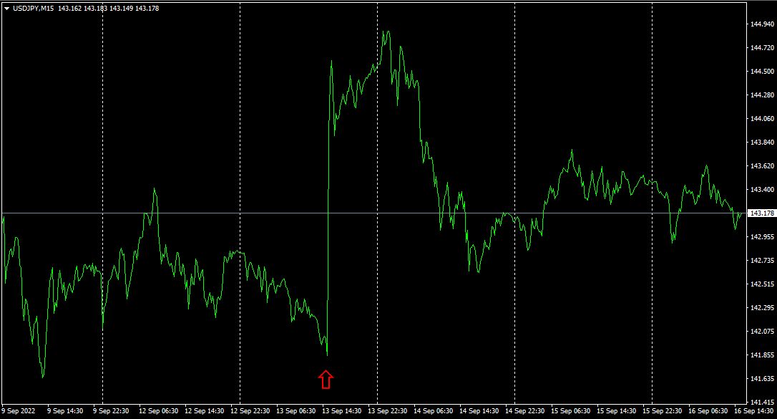Click the 142.955 price scale label
This screenshot has height=419, width=777.
(762, 236)
